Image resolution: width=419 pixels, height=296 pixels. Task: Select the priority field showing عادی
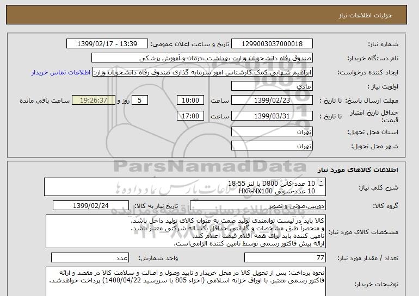click(x=272, y=86)
